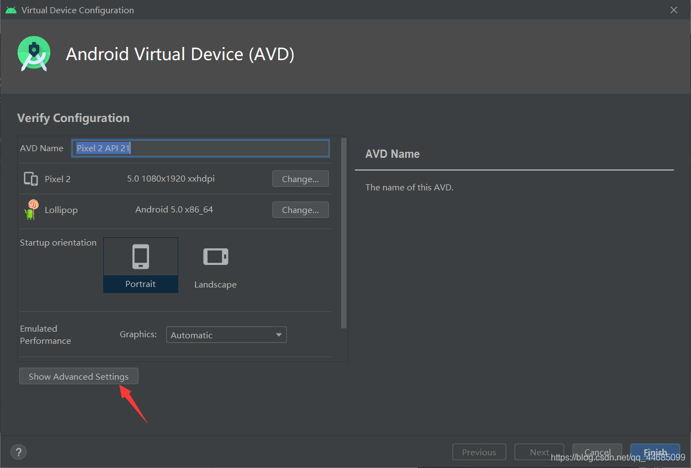The height and width of the screenshot is (468, 691).
Task: Click the AVD Name text field
Action: 201,148
